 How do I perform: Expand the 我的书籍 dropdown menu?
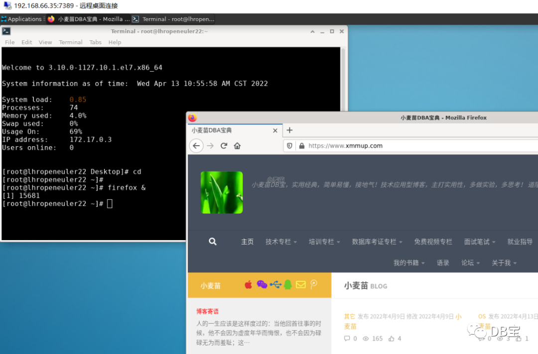click(409, 263)
